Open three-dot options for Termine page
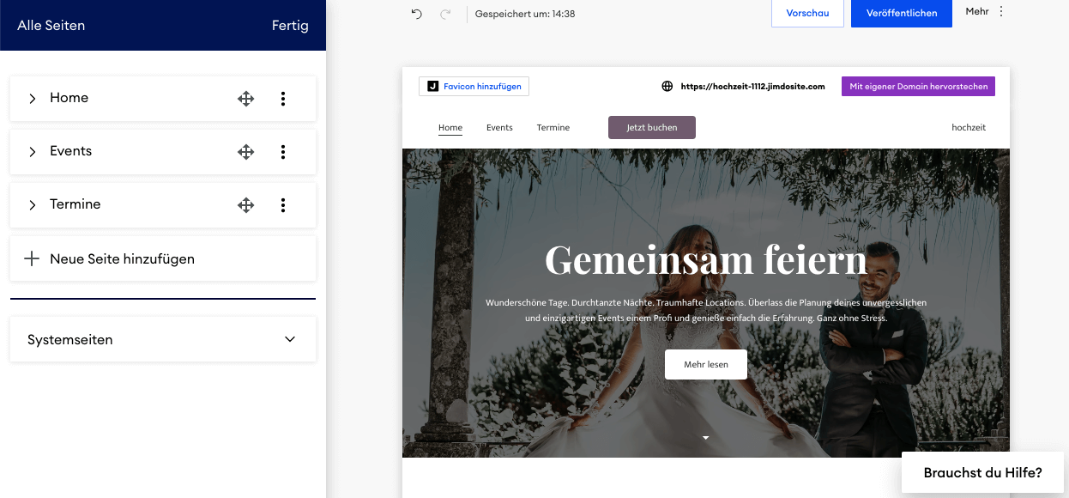Screen dimensions: 1069x498 click(283, 205)
